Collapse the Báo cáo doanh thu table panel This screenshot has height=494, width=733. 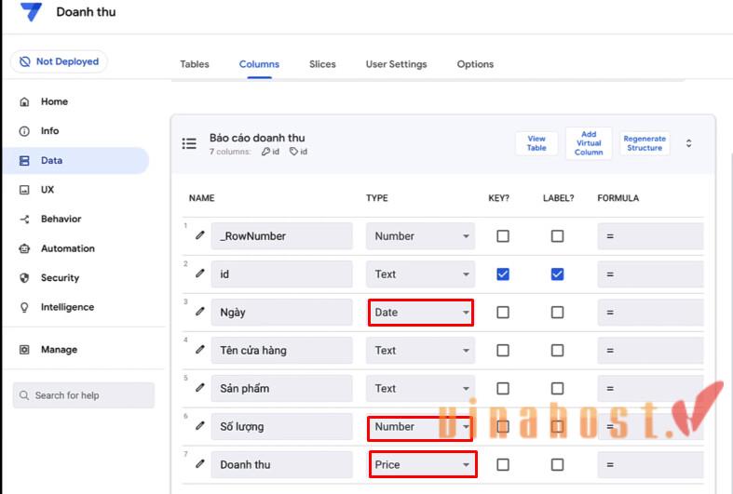688,143
